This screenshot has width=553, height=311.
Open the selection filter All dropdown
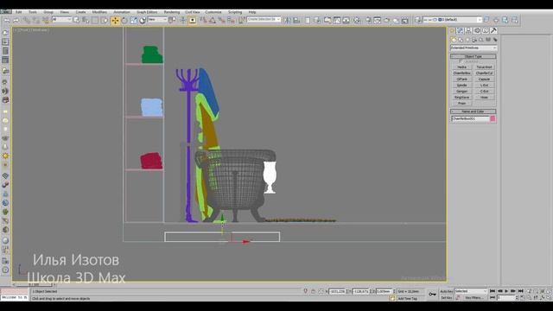pyautogui.click(x=61, y=19)
